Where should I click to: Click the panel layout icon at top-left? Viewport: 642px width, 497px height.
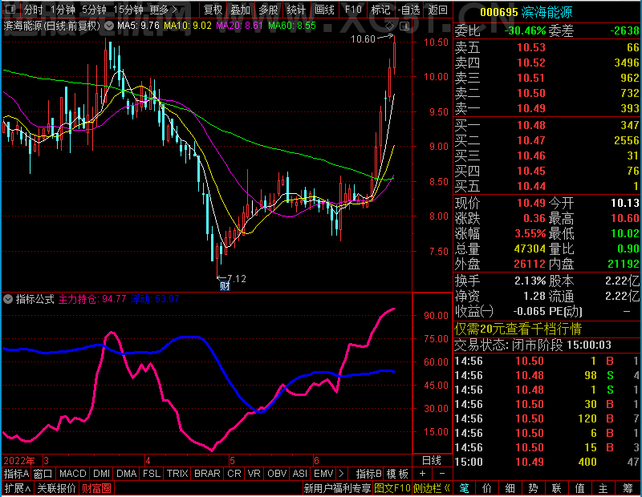tap(10, 10)
